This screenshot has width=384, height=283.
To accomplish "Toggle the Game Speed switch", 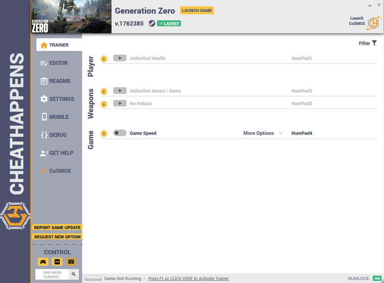I will coord(120,133).
